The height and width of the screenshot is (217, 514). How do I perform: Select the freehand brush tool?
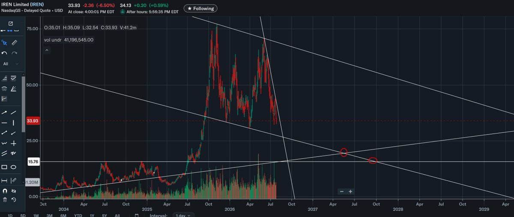point(14,153)
